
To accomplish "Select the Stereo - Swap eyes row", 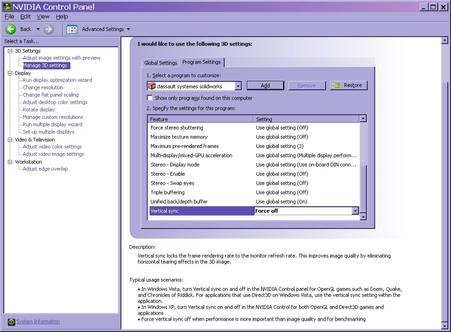I will click(x=254, y=183).
